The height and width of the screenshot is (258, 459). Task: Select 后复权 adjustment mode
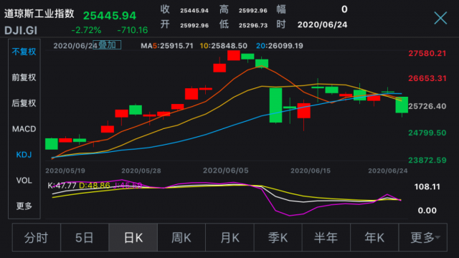[x=24, y=103]
